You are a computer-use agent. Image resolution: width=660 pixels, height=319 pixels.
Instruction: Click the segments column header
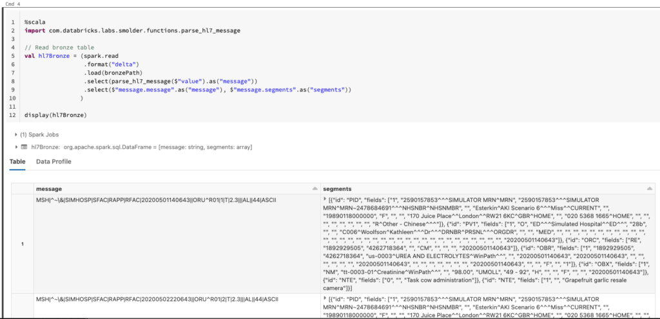click(x=336, y=188)
